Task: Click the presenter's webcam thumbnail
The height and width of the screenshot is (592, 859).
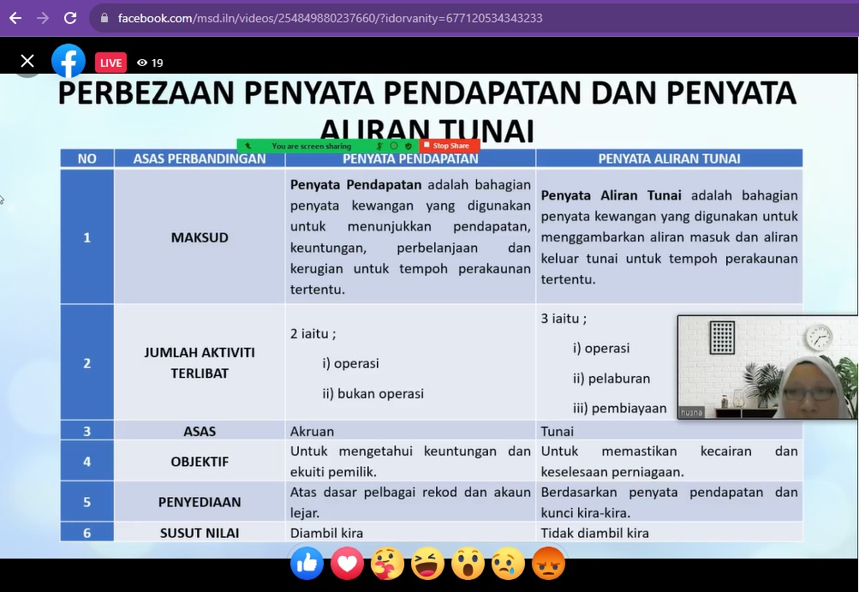Action: click(767, 367)
